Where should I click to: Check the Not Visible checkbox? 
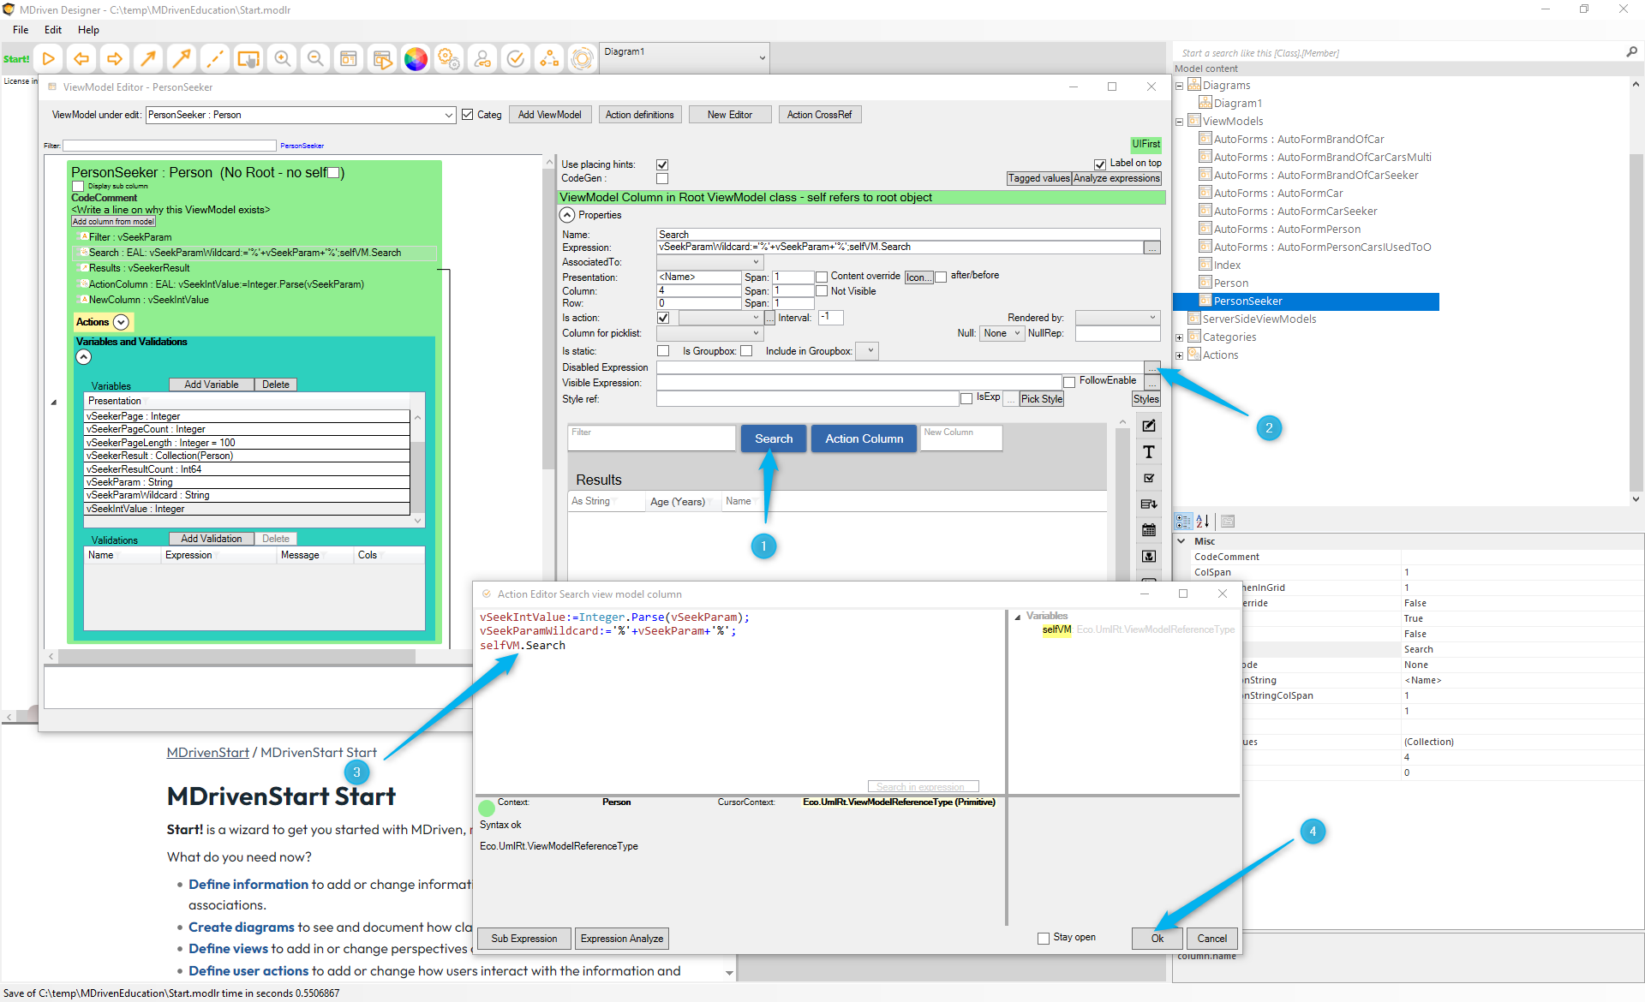[x=822, y=291]
